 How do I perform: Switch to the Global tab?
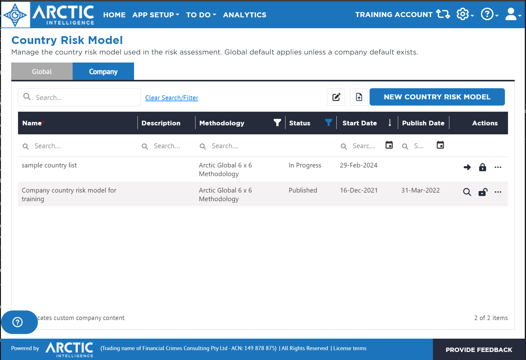tap(42, 72)
